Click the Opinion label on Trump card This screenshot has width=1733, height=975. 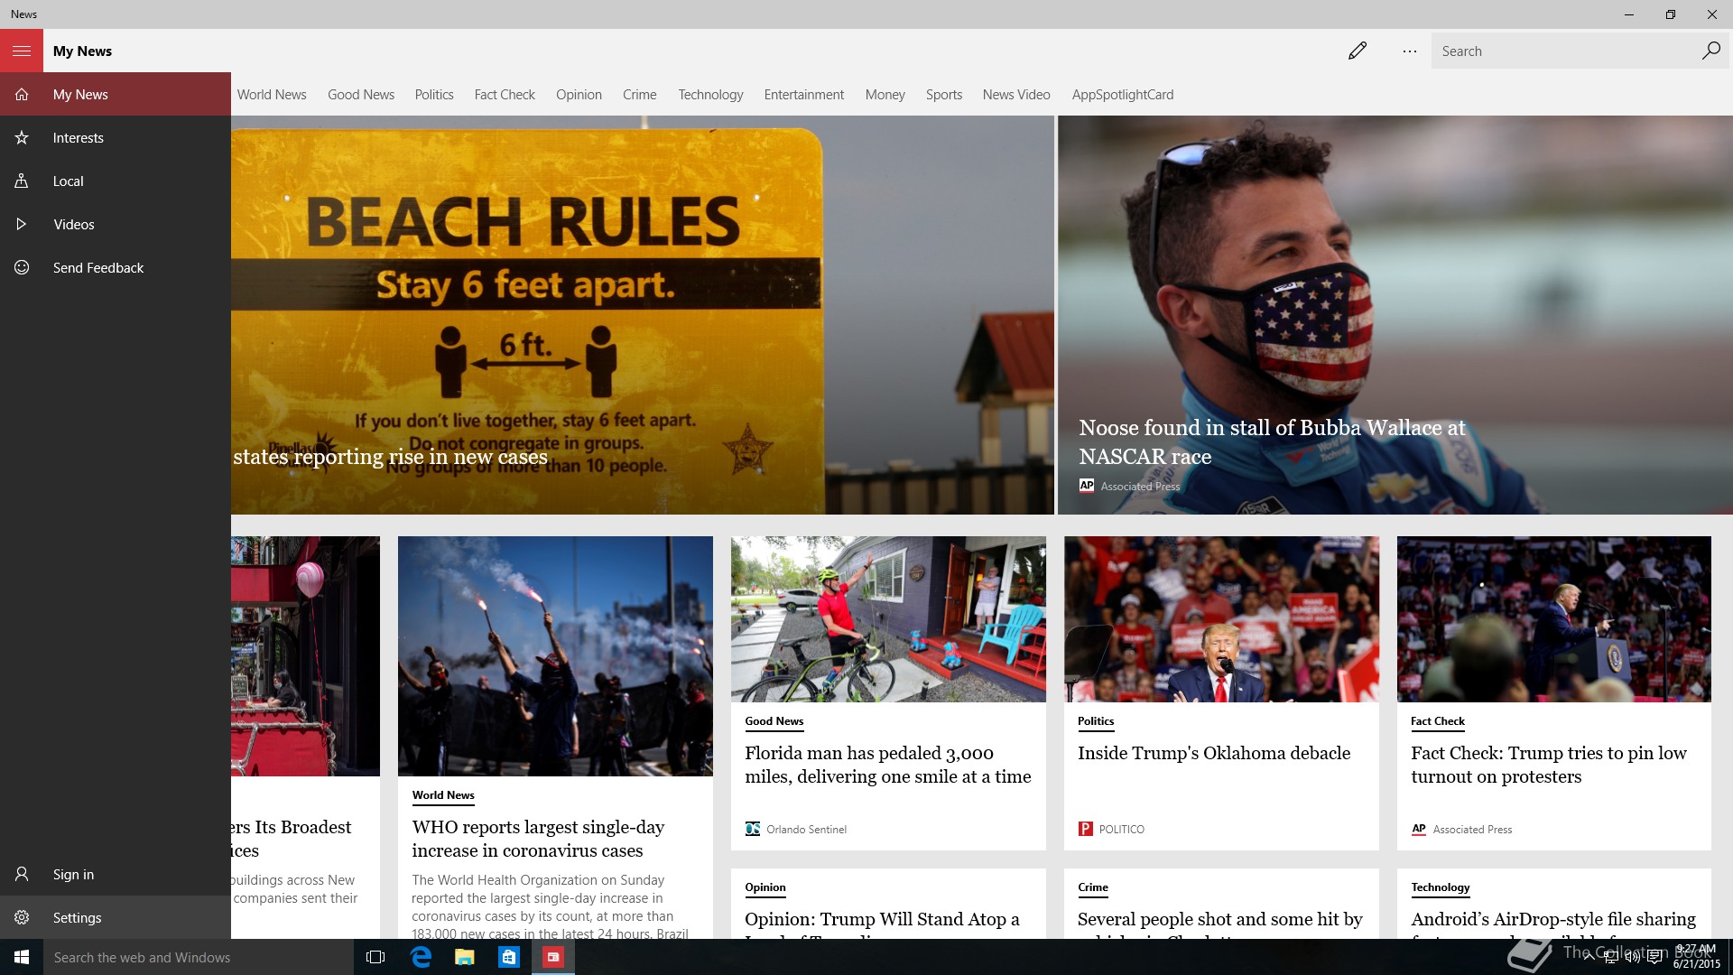(765, 887)
